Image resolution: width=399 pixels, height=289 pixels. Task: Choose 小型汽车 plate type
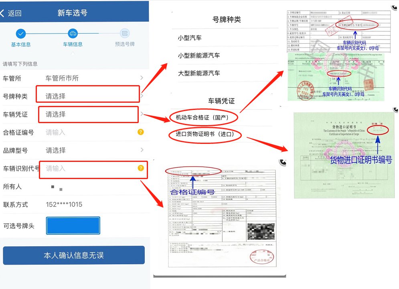190,38
